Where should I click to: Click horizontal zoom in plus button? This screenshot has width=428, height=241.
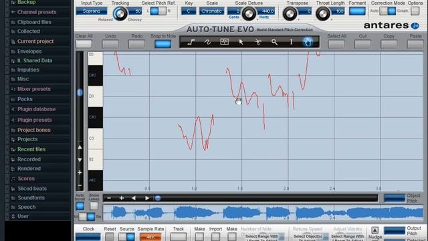(122, 198)
